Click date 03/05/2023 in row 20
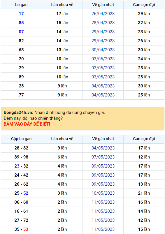Screen dimensions: 165x234 [103, 59]
